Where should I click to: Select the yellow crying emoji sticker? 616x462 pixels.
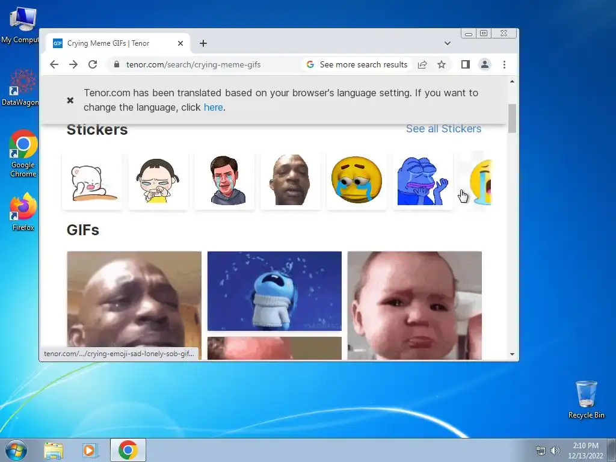click(357, 182)
